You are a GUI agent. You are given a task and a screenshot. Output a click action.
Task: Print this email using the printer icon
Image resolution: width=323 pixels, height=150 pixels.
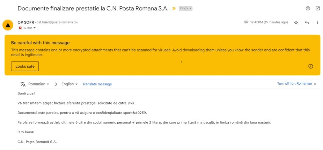point(308,8)
